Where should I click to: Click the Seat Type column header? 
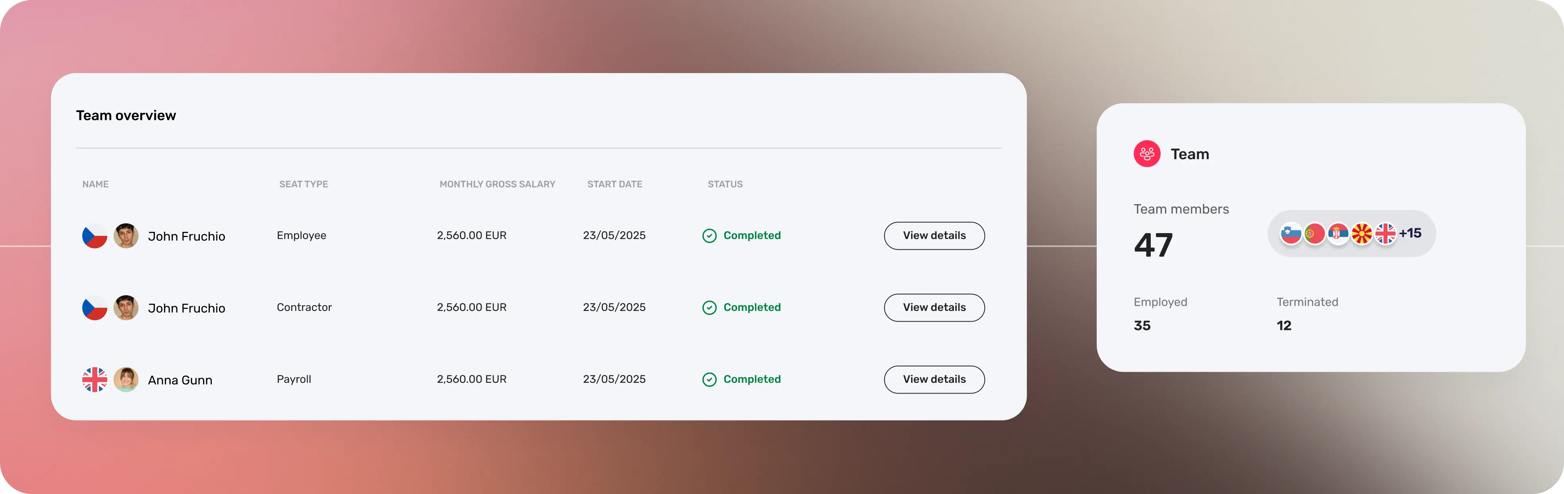[x=304, y=184]
